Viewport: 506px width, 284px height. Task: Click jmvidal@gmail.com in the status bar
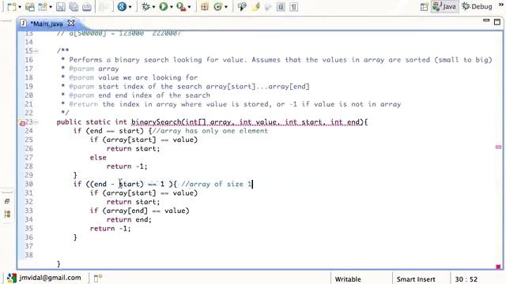50,278
